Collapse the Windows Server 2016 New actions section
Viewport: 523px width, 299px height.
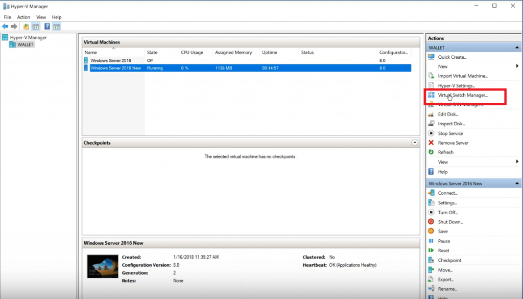517,183
